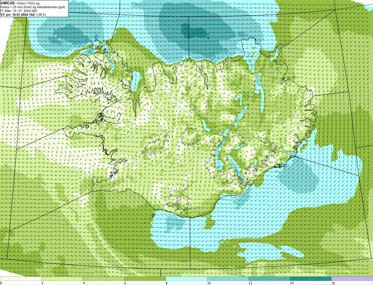Click the 8–10 m/s light cyan legend segment

click(186, 279)
